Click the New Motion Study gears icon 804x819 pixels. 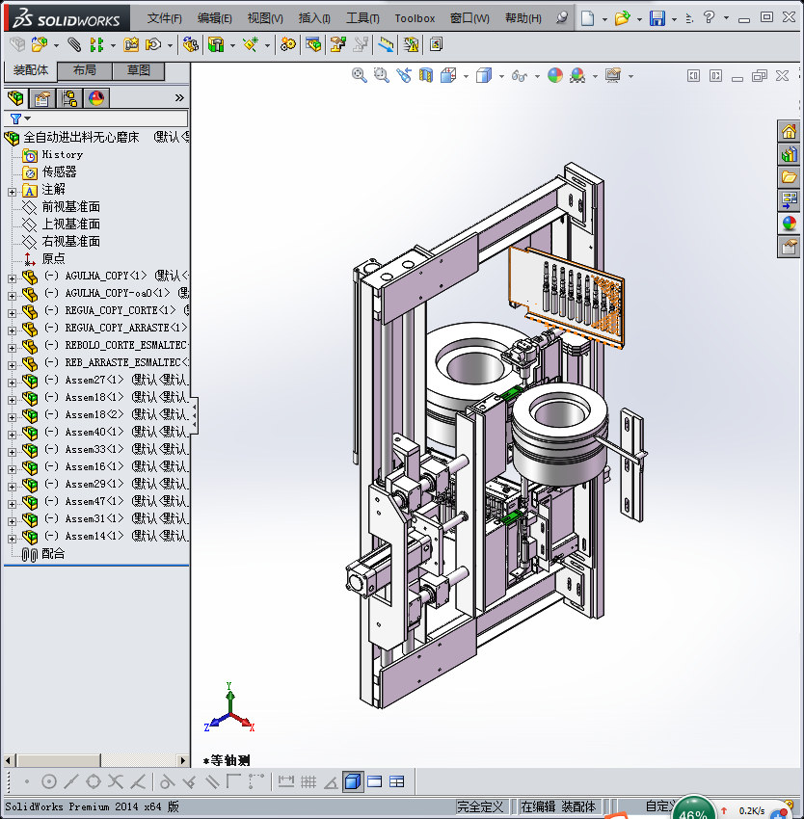287,45
